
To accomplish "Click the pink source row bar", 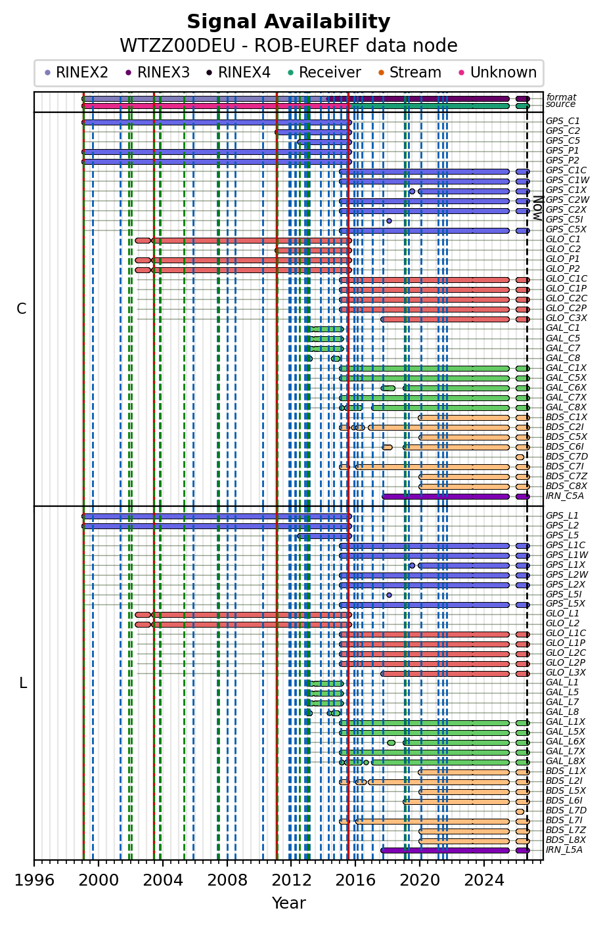I will click(215, 106).
